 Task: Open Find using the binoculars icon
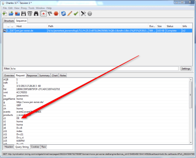pos(36,13)
